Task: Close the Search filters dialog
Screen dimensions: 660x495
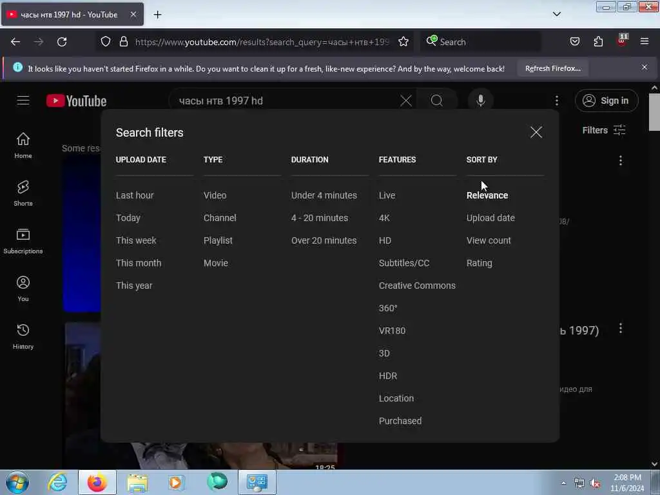Action: click(536, 132)
